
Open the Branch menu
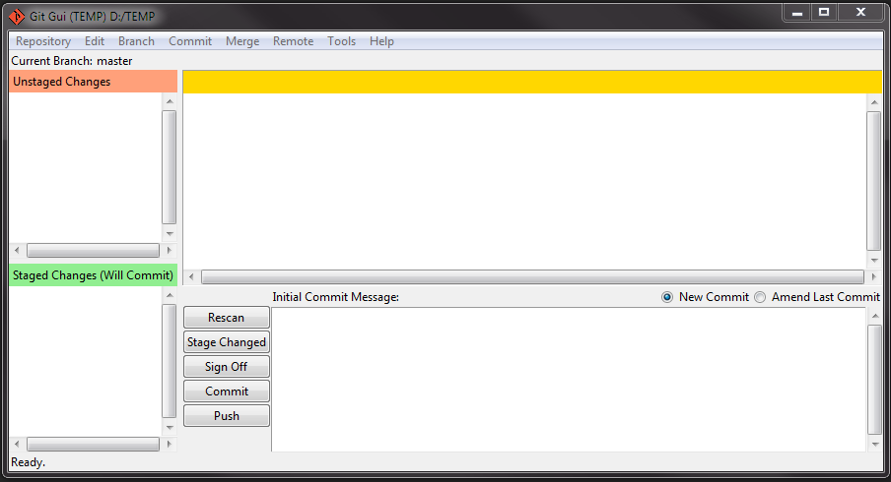click(x=136, y=41)
